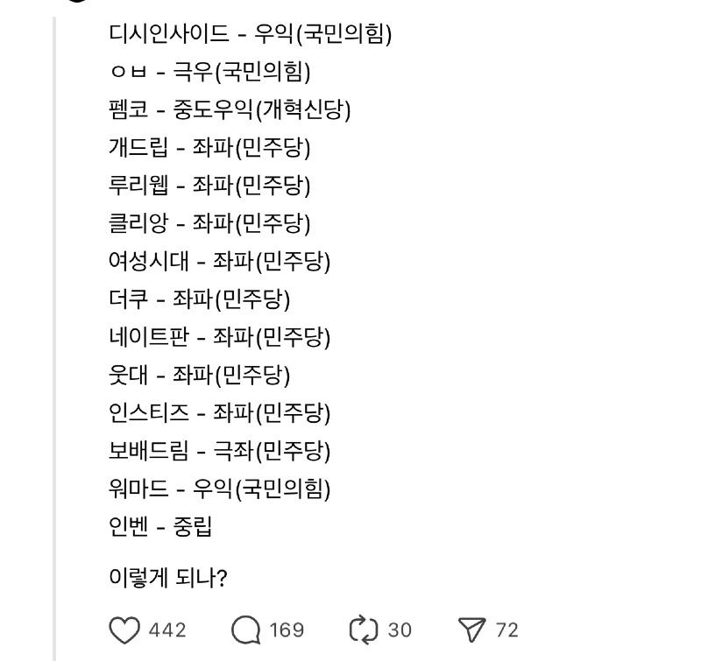
Task: Open the 169 replies count
Action: [287, 630]
